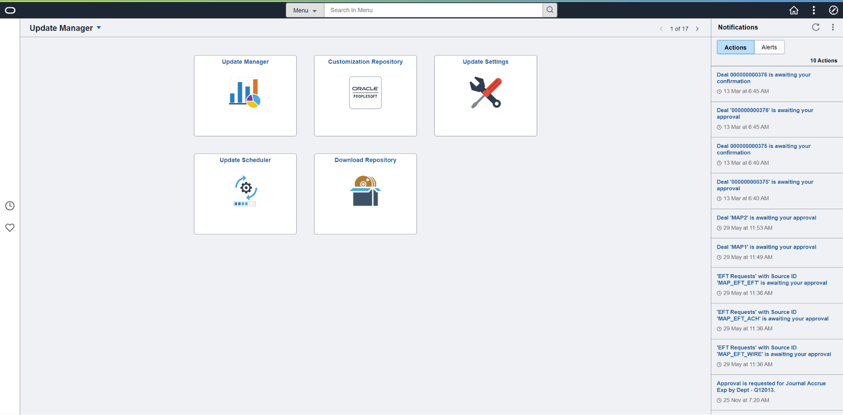Click the Download Repository box icon
This screenshot has width=843, height=415.
tap(365, 190)
